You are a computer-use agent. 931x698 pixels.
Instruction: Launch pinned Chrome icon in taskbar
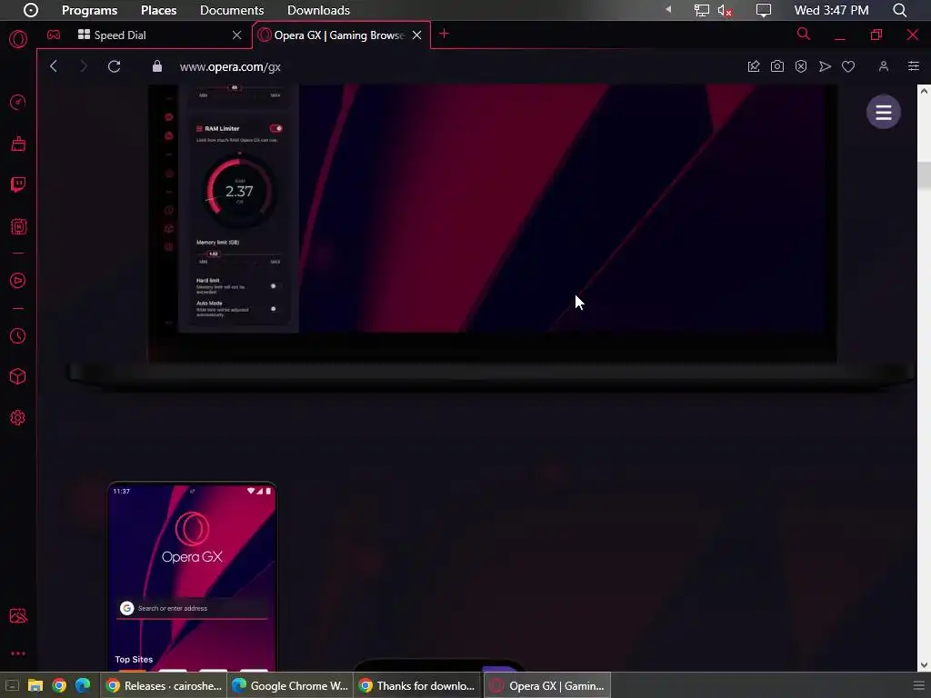click(x=59, y=685)
